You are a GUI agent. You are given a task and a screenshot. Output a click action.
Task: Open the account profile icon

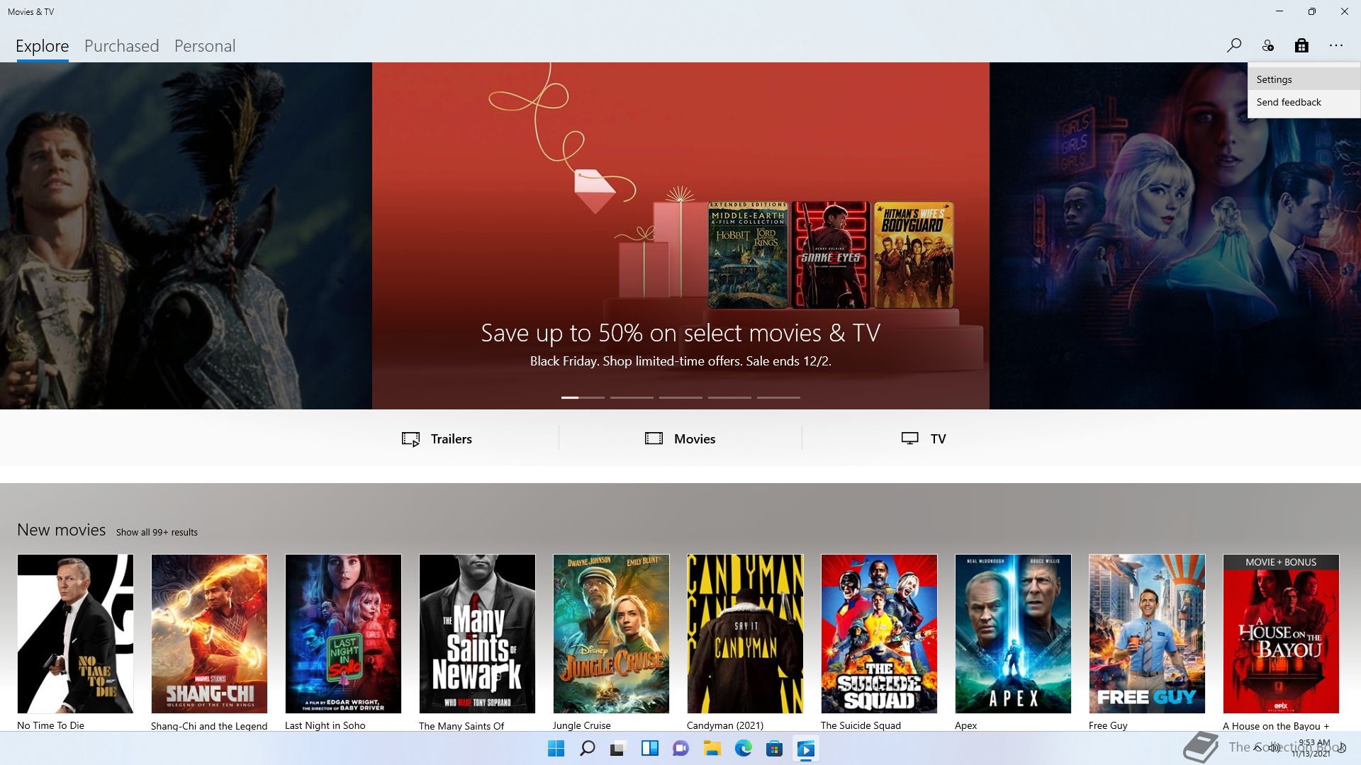(1268, 45)
